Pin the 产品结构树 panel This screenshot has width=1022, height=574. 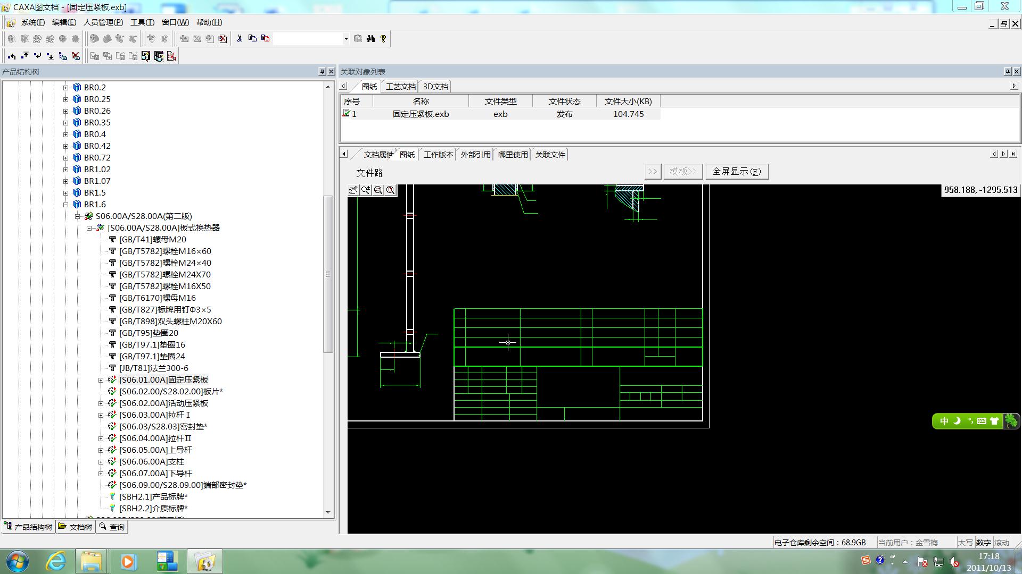pyautogui.click(x=322, y=71)
